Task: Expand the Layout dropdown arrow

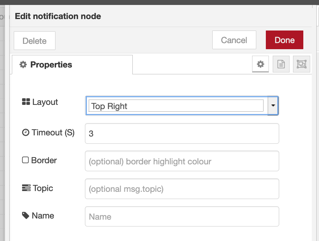Action: pos(273,106)
